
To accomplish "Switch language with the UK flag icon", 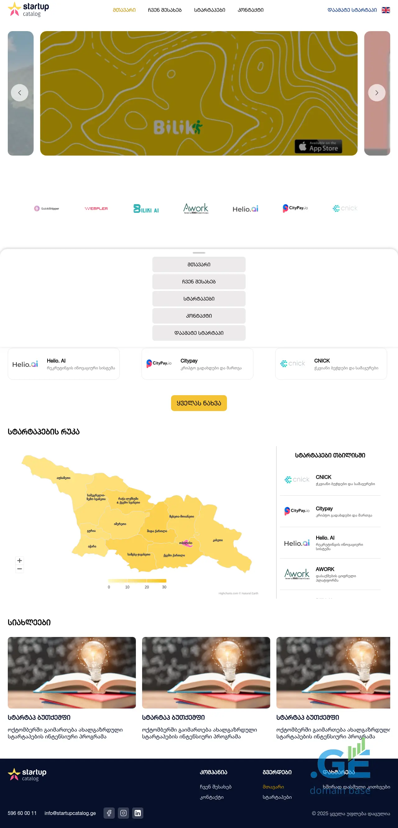I will [386, 10].
